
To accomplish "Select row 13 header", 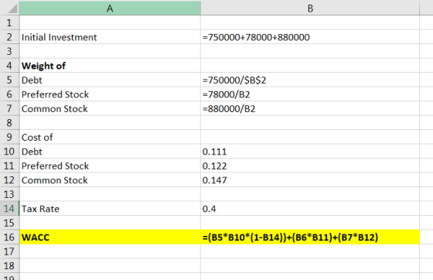I will point(9,194).
